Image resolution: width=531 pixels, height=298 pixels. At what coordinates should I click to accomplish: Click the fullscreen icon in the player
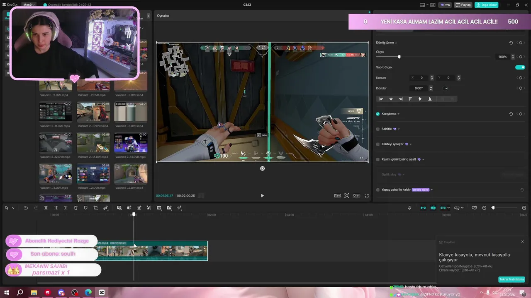tap(367, 196)
